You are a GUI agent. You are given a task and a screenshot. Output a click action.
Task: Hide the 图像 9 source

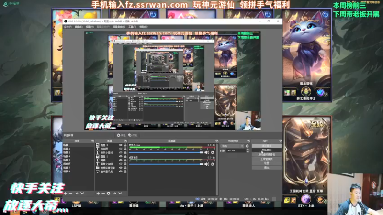[121, 145]
